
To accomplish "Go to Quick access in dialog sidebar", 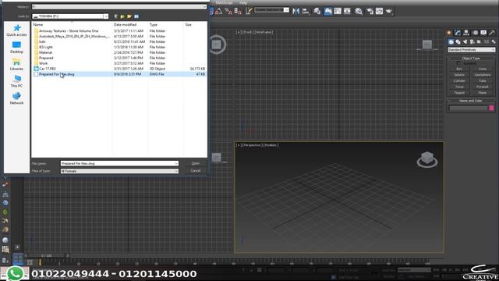I will (x=16, y=30).
